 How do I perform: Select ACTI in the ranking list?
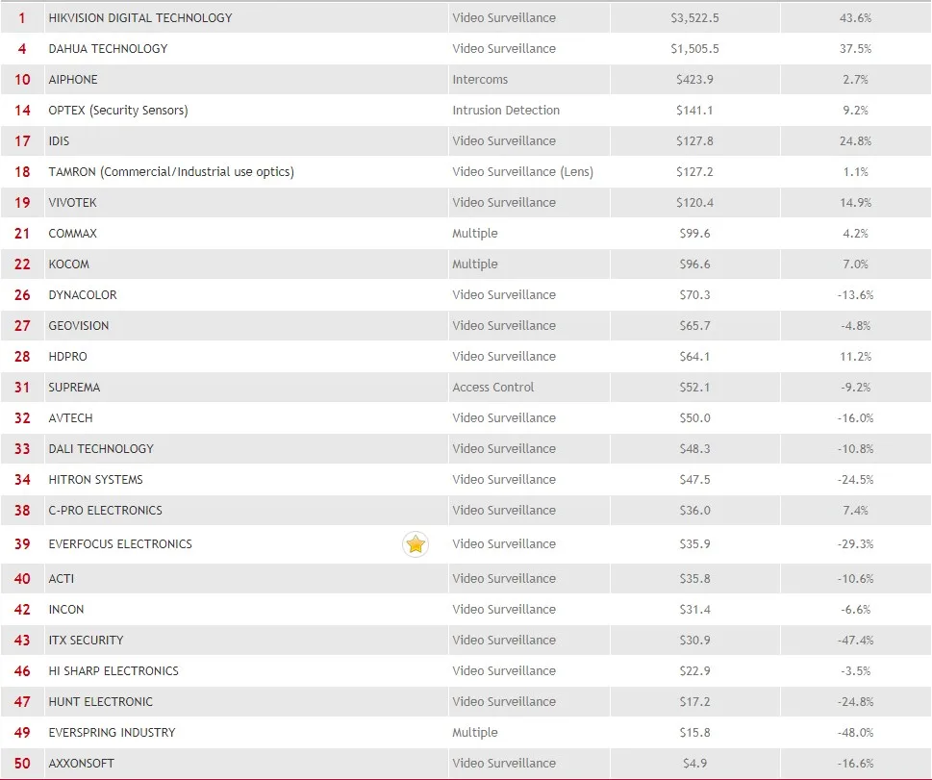click(62, 578)
